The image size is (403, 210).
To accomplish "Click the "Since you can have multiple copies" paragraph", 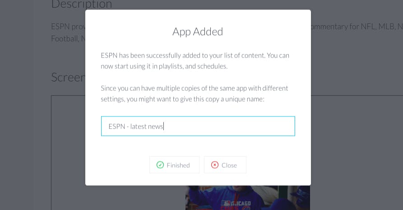I will click(x=195, y=94).
